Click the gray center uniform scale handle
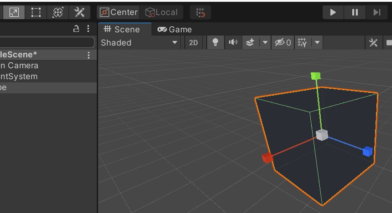The height and width of the screenshot is (213, 392). 322,135
